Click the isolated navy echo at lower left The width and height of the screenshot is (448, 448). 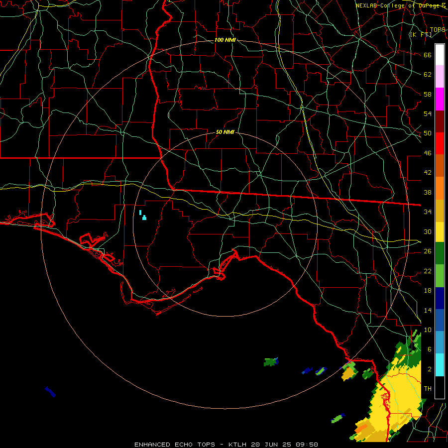click(x=50, y=392)
